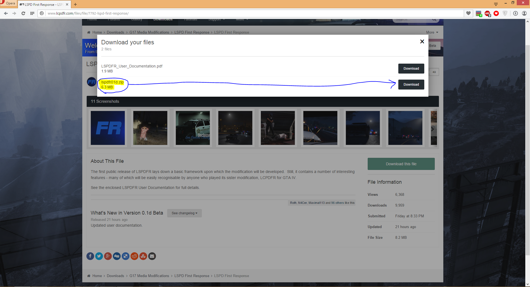Viewport: 530px width, 287px height.
Task: Click the grey shield extension icon
Action: (x=505, y=13)
